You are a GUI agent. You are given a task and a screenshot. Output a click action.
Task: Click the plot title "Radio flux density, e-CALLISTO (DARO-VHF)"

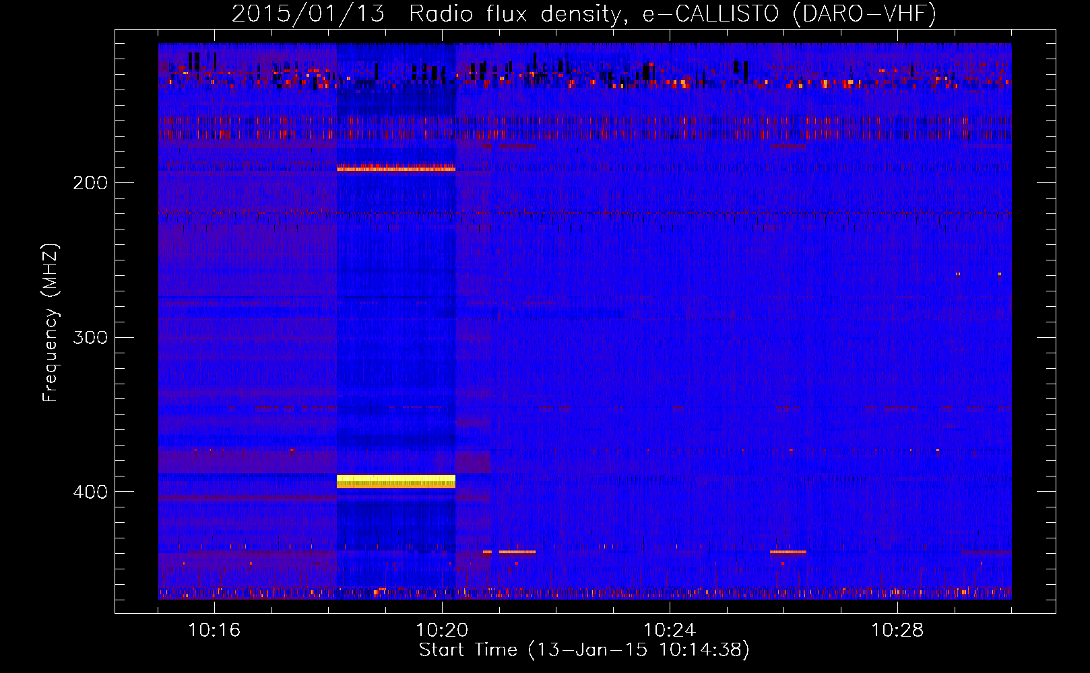(672, 13)
